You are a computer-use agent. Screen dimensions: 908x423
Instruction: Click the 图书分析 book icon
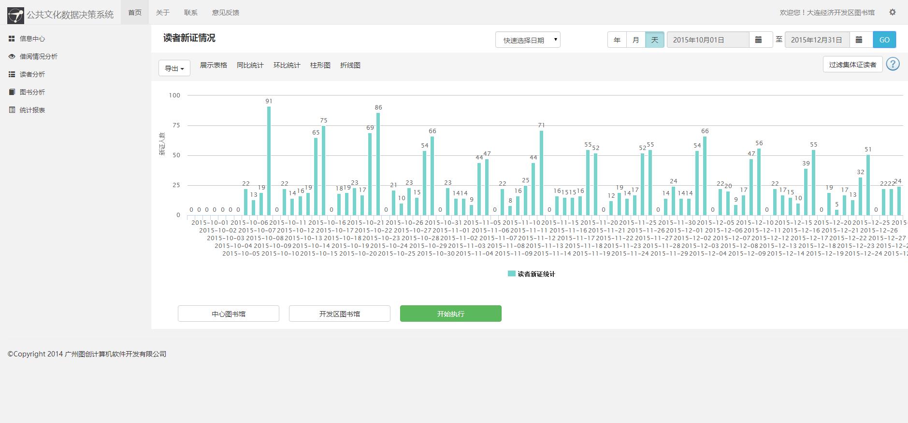click(x=12, y=92)
